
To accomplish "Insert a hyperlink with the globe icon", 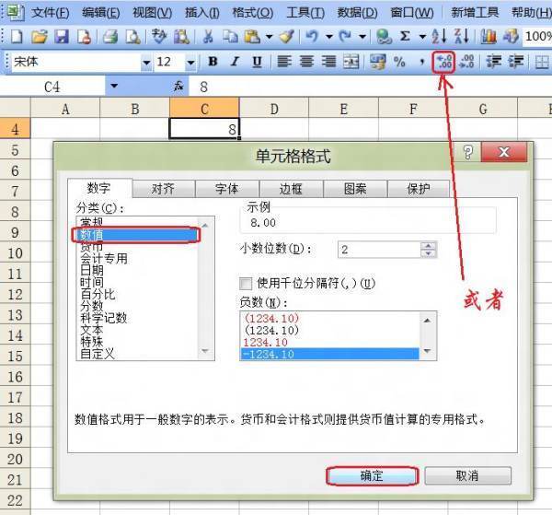I will (x=384, y=36).
